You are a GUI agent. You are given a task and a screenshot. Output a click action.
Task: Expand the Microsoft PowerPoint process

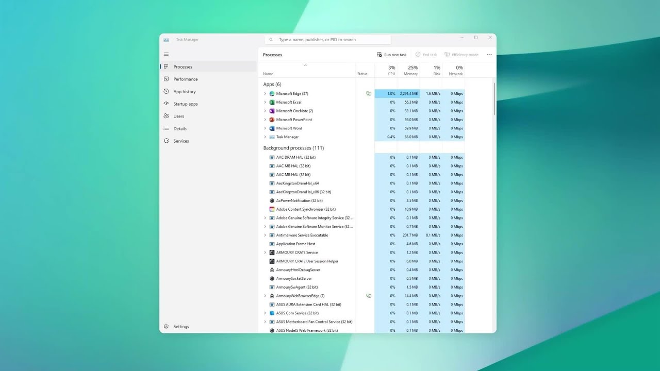(265, 120)
